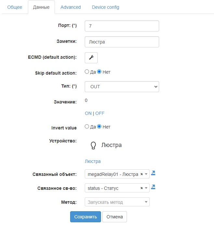Set Invert value to Да
The height and width of the screenshot is (232, 214).
click(87, 127)
